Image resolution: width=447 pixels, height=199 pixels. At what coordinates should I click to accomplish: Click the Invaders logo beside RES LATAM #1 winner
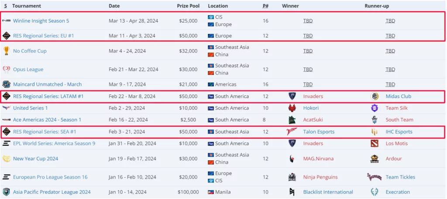pos(292,96)
